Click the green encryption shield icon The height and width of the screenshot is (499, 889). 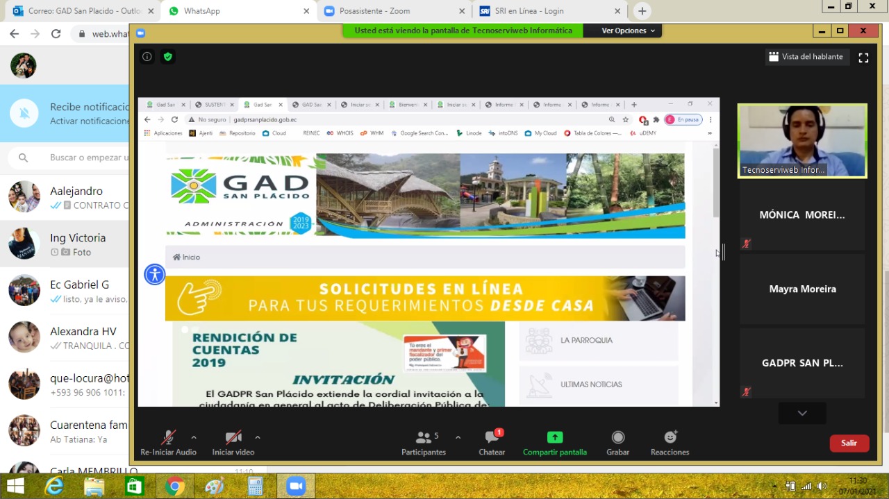167,57
